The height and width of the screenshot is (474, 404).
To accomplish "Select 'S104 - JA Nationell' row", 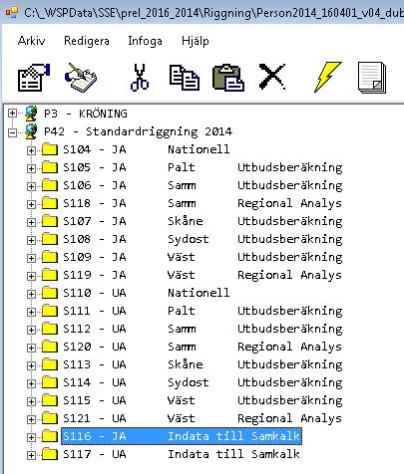I will (x=147, y=149).
